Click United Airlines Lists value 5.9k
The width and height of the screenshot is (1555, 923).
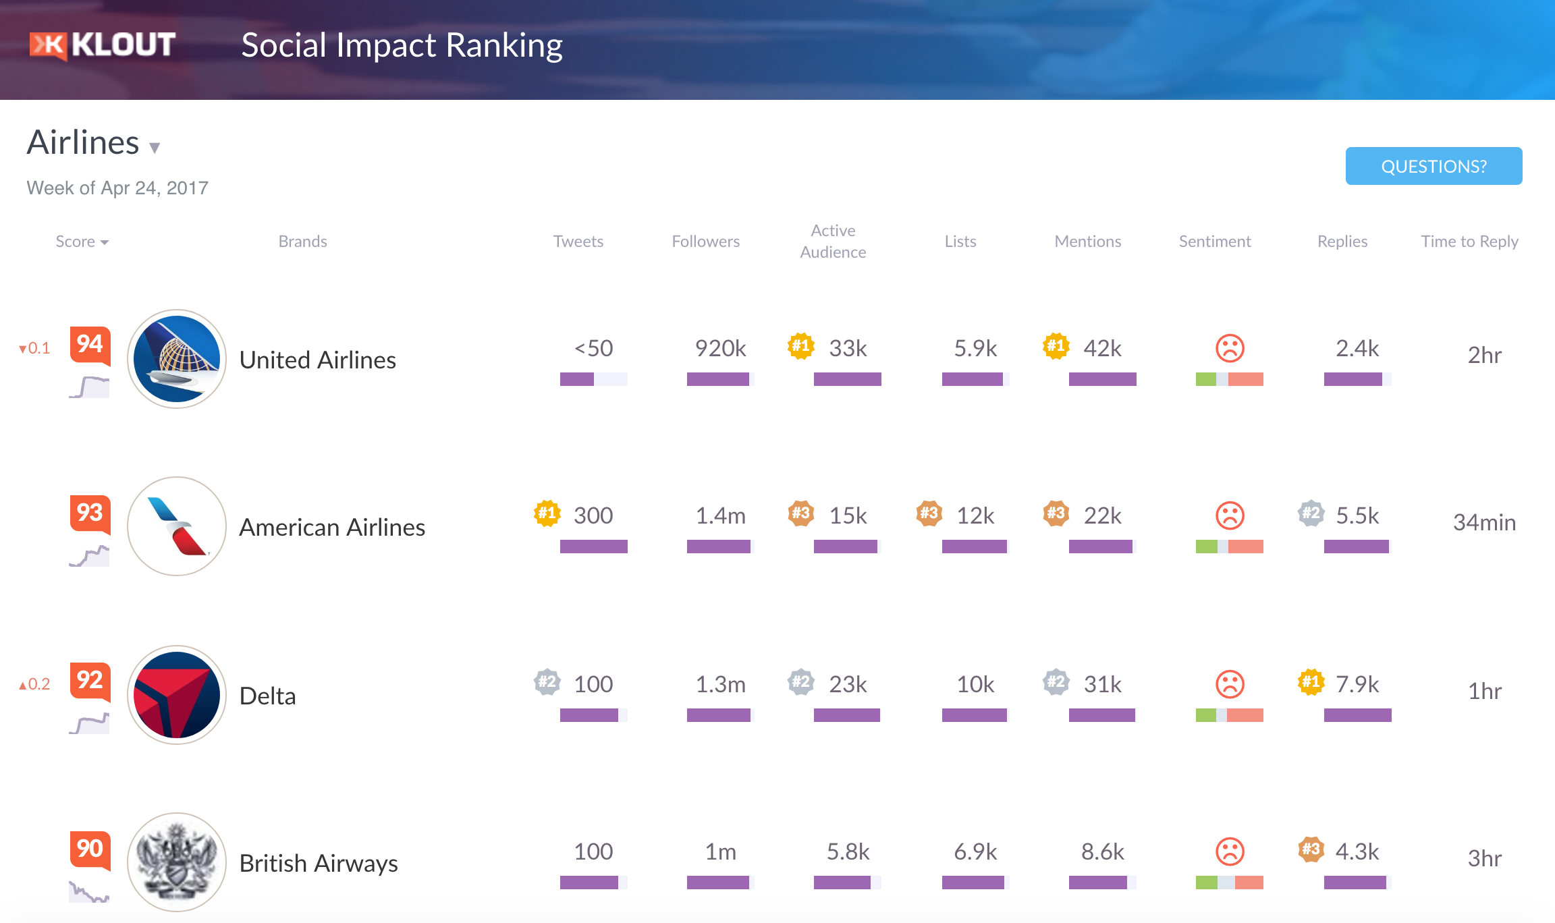tap(976, 348)
